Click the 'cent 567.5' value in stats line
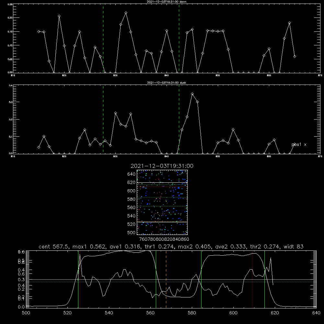Image resolution: width=324 pixels, height=324 pixels. (54, 247)
